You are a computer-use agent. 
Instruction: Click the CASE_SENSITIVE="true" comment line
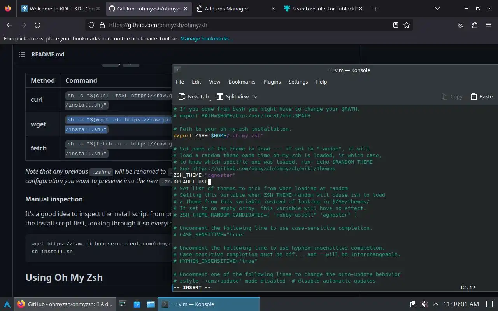pyautogui.click(x=209, y=235)
